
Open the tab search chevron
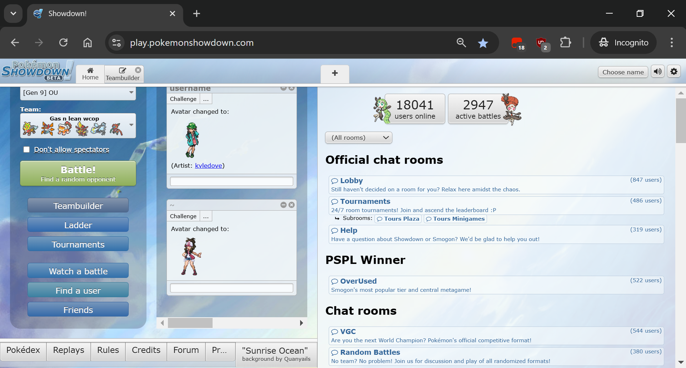pyautogui.click(x=13, y=14)
